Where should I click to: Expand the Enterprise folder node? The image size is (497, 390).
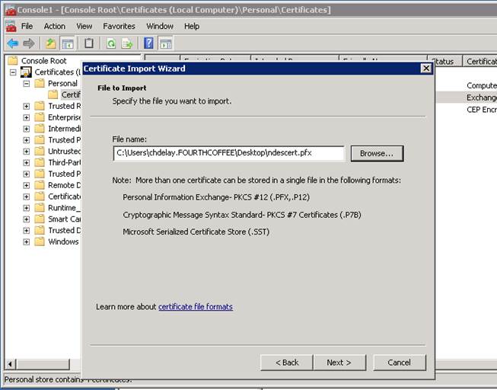coord(27,117)
